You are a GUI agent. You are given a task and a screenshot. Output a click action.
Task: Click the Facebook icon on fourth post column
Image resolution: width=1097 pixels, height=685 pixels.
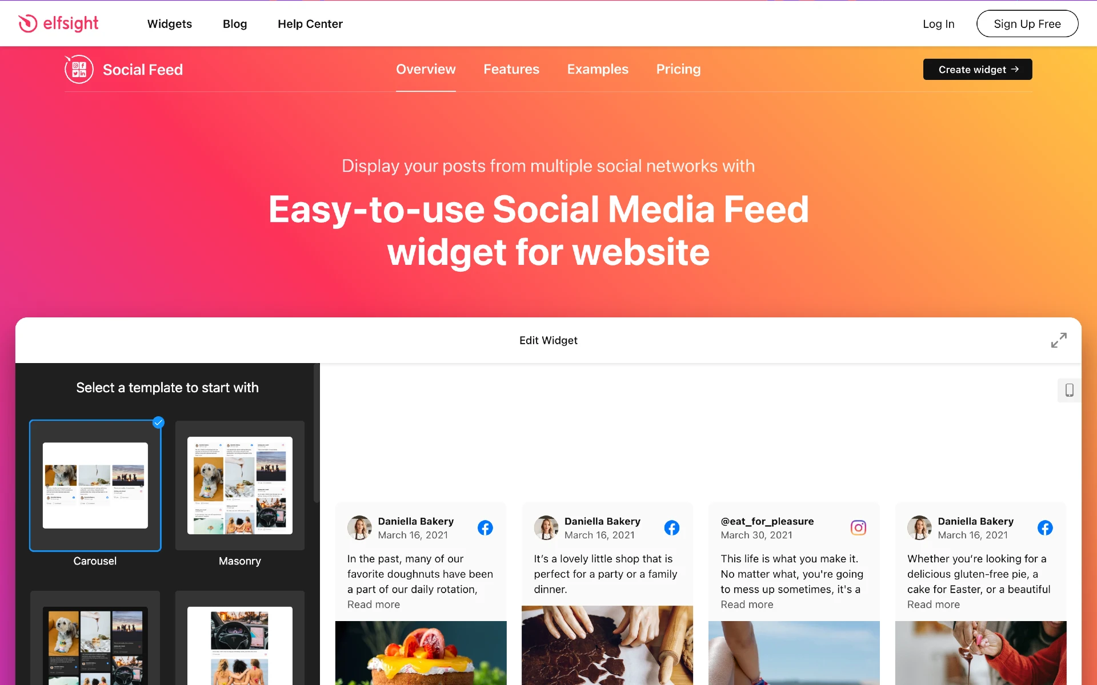click(1046, 528)
